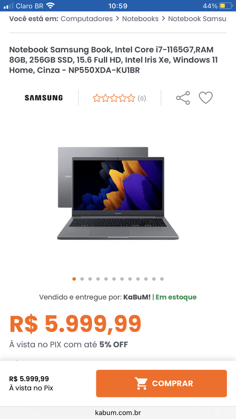
Task: Open the review count (0)
Action: tap(142, 99)
